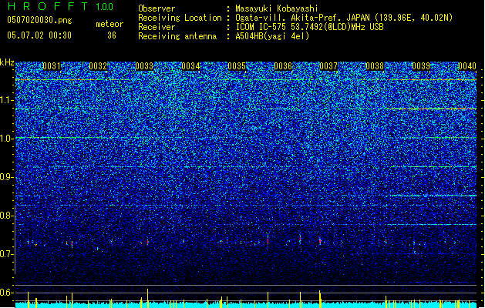Screen dimensions: 485x308
Task: Click the Receiving Location label
Action: coord(180,18)
